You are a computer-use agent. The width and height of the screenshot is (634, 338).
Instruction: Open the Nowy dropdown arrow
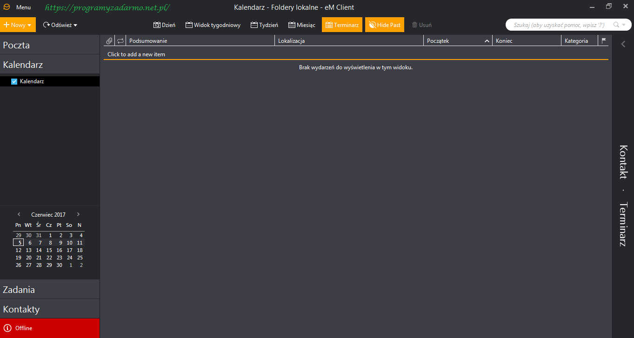tap(29, 25)
